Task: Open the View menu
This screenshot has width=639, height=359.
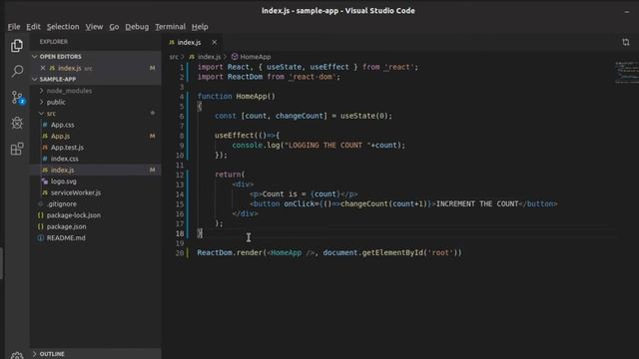Action: pyautogui.click(x=94, y=27)
